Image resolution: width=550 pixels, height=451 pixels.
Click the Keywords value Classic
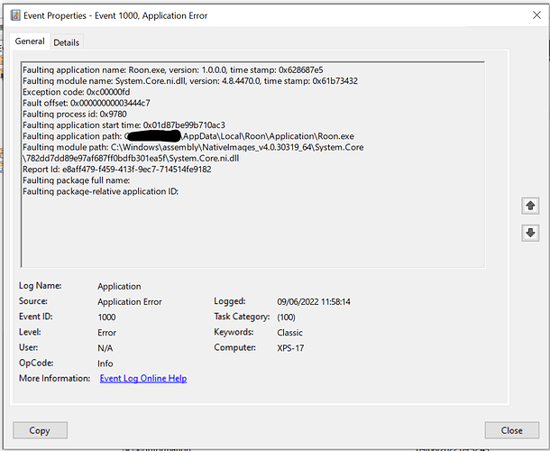(289, 333)
